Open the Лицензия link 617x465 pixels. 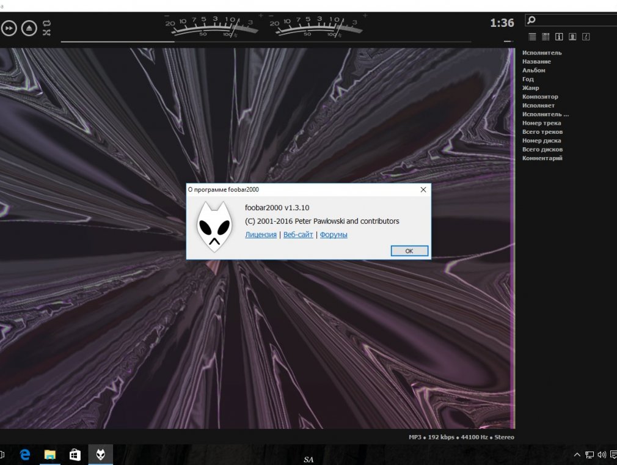(260, 235)
